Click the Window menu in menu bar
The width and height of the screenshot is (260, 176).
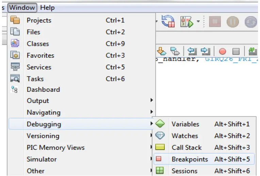click(x=22, y=7)
